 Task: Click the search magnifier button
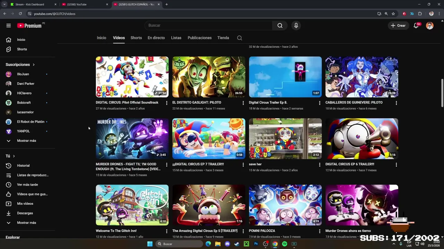pyautogui.click(x=280, y=25)
